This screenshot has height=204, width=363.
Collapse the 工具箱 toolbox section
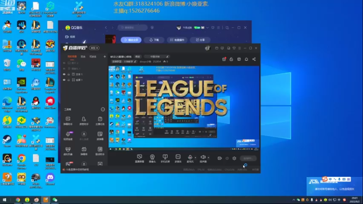tap(103, 109)
